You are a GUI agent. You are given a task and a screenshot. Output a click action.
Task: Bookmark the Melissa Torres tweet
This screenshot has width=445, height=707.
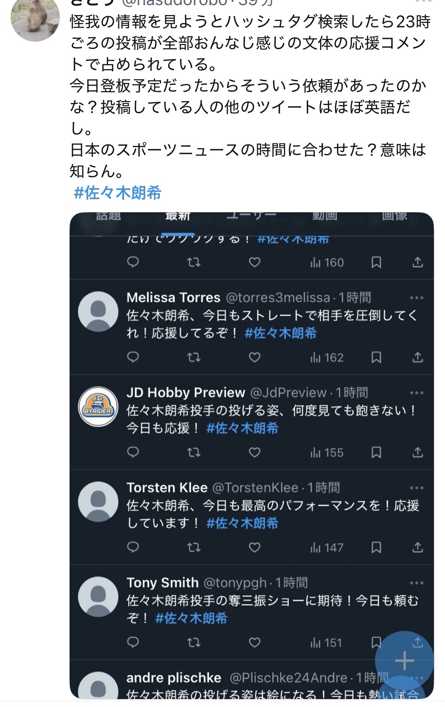point(376,358)
